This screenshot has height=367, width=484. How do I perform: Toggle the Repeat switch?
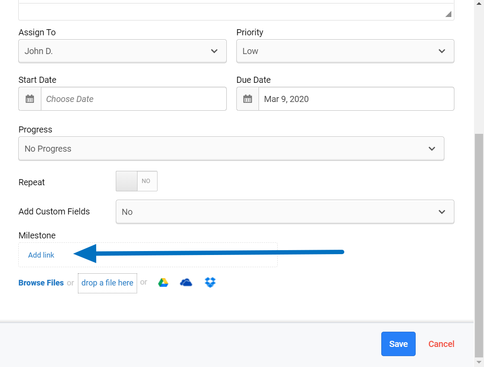136,181
